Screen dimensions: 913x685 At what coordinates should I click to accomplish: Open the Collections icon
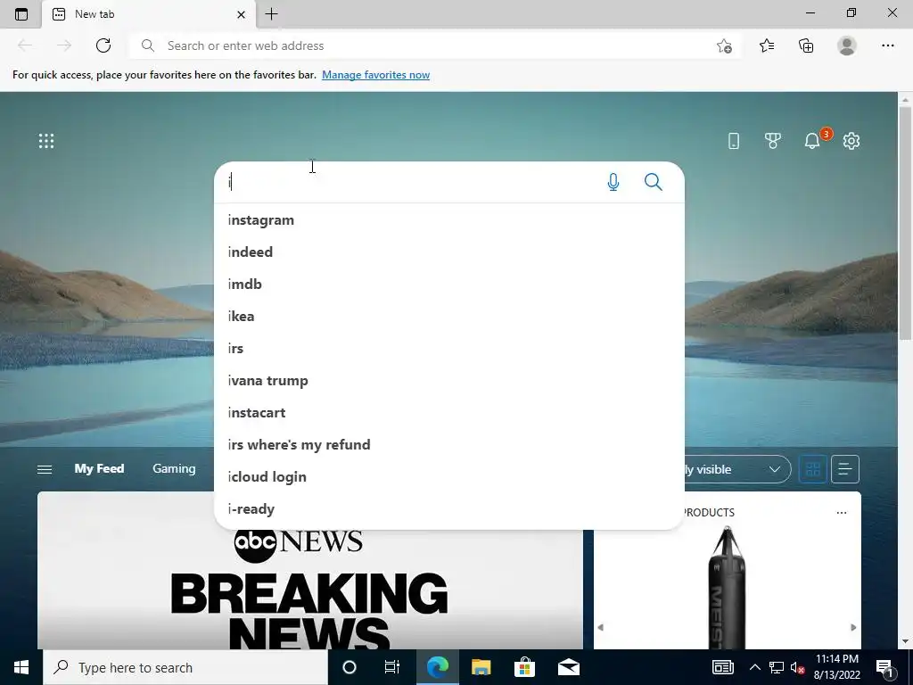click(806, 45)
